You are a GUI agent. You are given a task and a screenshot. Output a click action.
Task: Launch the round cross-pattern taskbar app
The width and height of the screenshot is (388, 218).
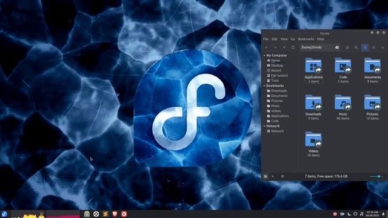(x=96, y=214)
